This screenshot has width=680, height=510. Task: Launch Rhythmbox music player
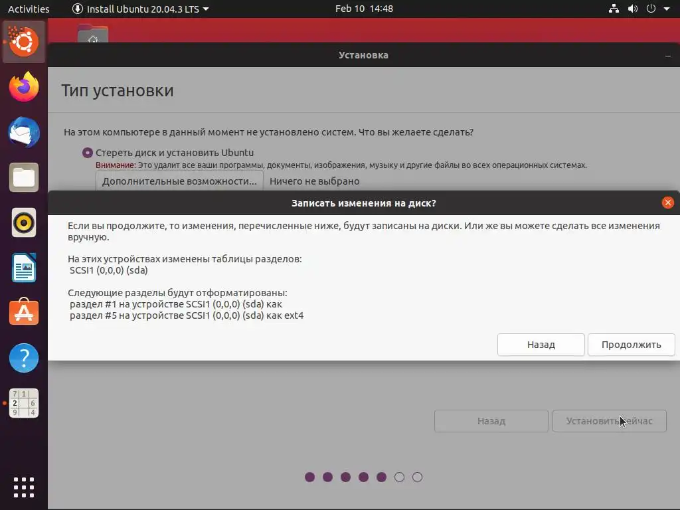pyautogui.click(x=24, y=222)
